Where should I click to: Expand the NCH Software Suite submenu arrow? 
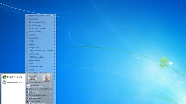55,57
